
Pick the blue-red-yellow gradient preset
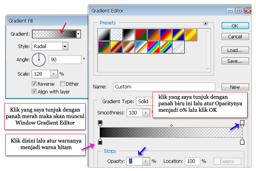click(166, 35)
